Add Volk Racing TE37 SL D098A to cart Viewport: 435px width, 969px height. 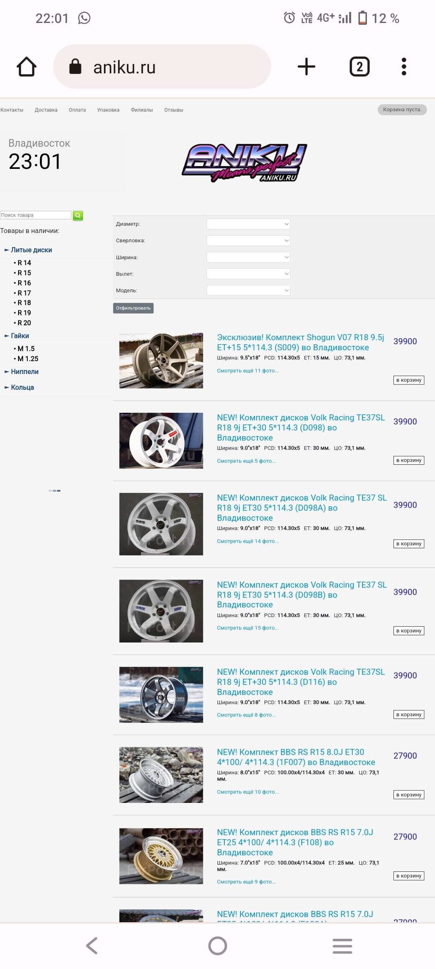(409, 544)
